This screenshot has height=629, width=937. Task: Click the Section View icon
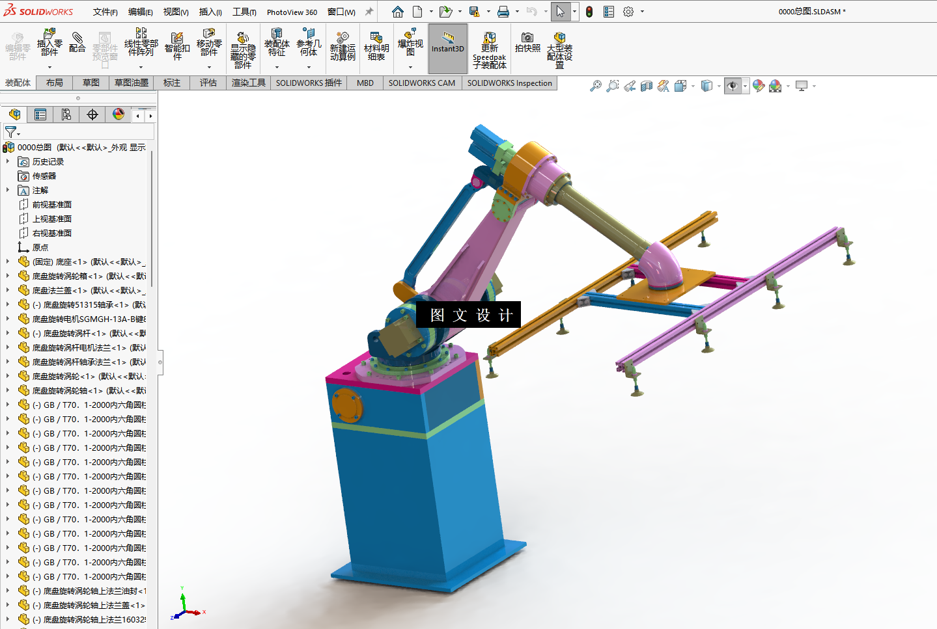tap(646, 86)
